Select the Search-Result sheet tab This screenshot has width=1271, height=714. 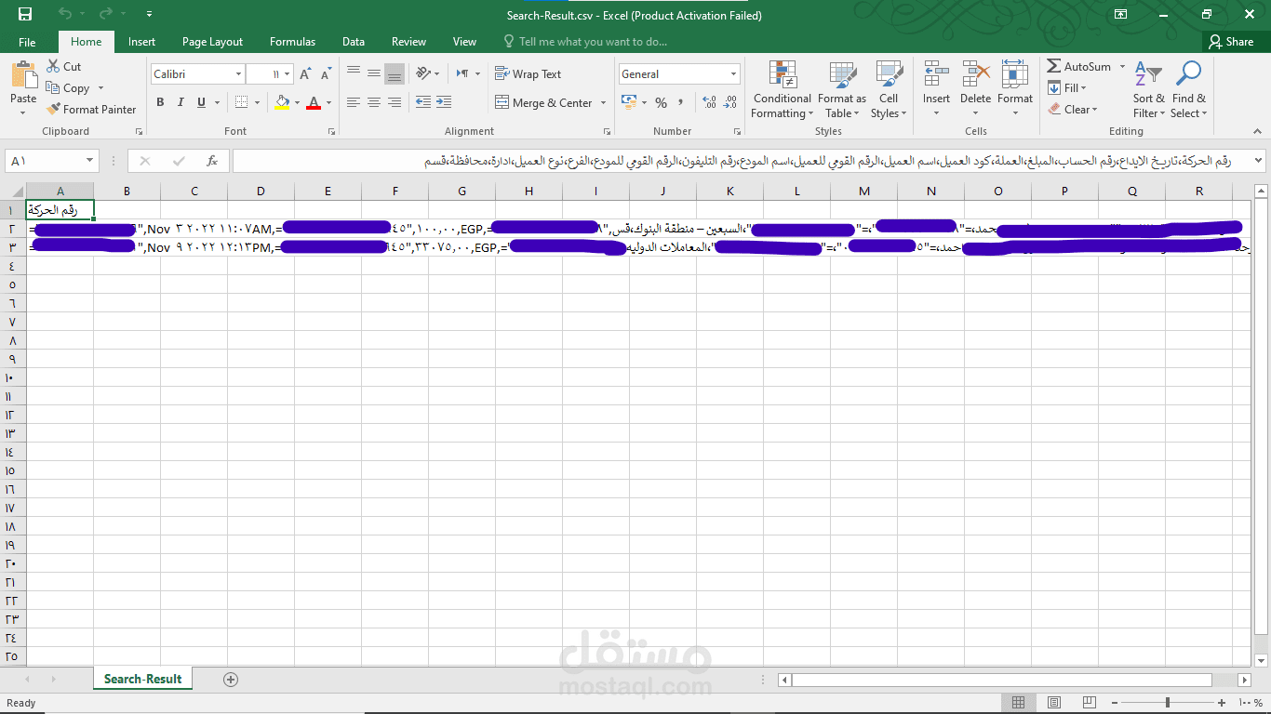(142, 679)
